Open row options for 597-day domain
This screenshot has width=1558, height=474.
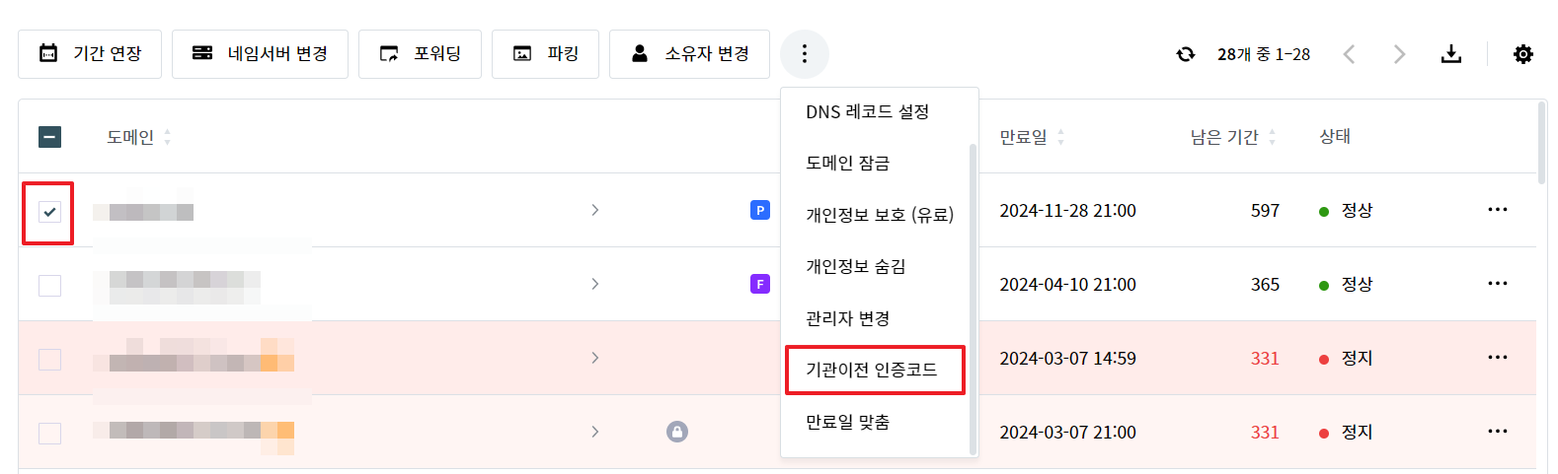[1498, 210]
